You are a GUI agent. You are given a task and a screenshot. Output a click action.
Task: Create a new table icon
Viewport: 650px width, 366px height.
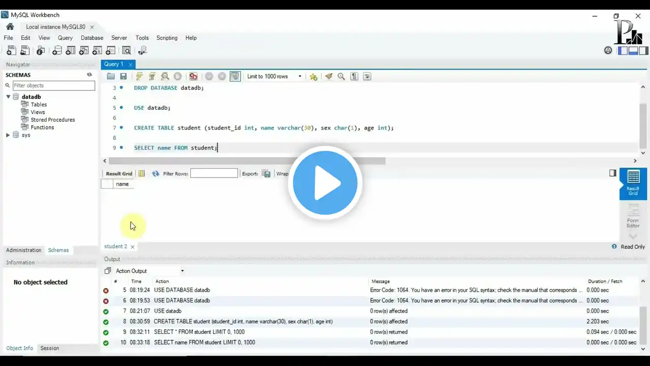coord(71,50)
